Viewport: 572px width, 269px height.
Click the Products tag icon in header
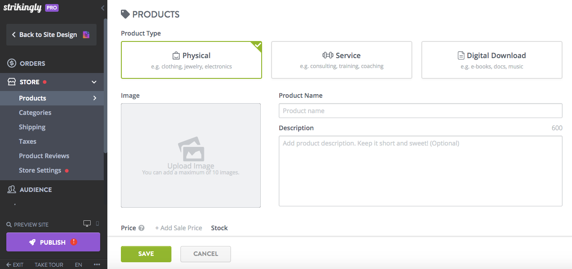125,14
